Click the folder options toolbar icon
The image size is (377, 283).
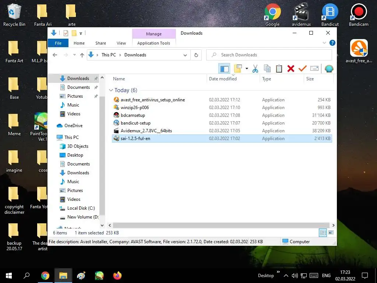[x=238, y=69]
